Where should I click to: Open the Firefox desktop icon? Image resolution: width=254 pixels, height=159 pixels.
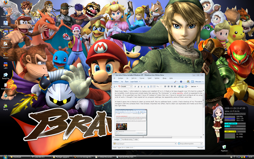5,3
